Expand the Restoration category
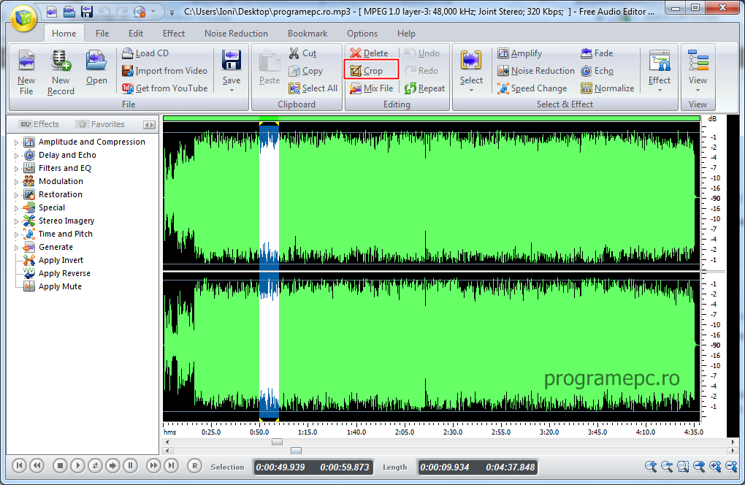745x485 pixels. click(x=16, y=195)
